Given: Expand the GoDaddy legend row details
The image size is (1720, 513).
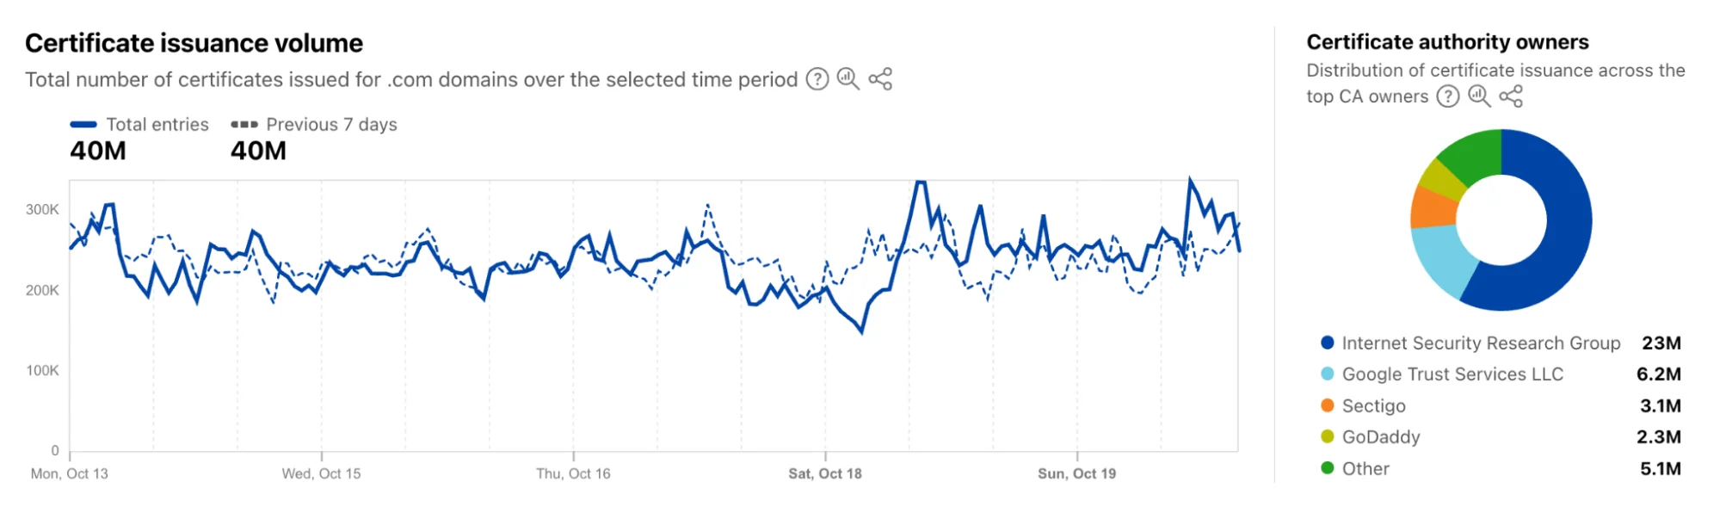Looking at the screenshot, I should (1381, 436).
